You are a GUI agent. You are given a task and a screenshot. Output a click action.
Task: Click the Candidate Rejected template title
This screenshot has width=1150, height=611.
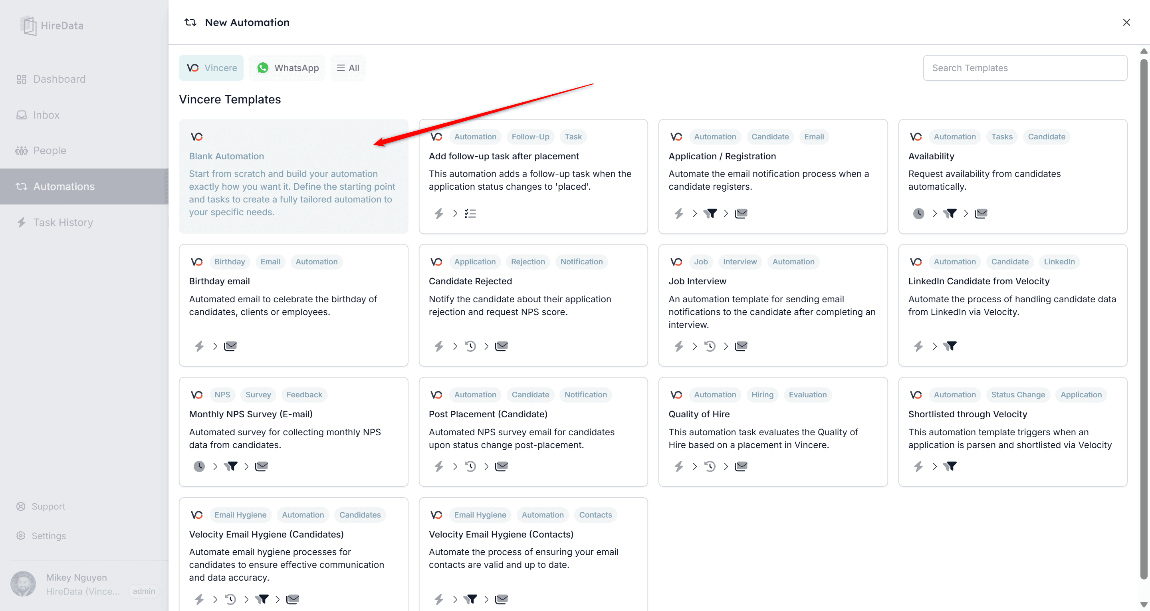(x=470, y=282)
